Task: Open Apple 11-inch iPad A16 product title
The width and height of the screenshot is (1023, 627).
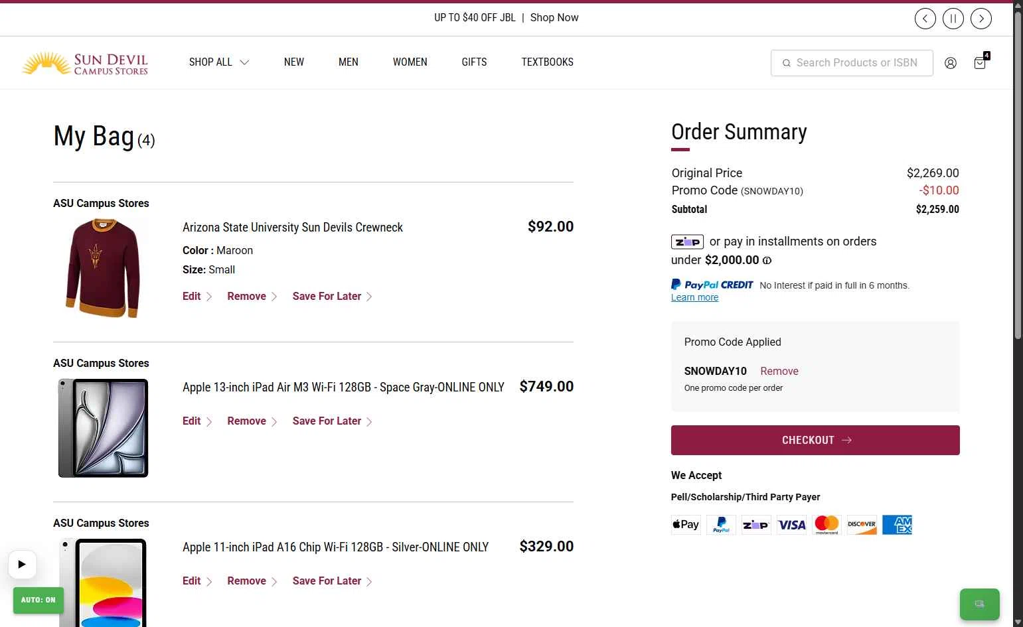Action: point(335,547)
